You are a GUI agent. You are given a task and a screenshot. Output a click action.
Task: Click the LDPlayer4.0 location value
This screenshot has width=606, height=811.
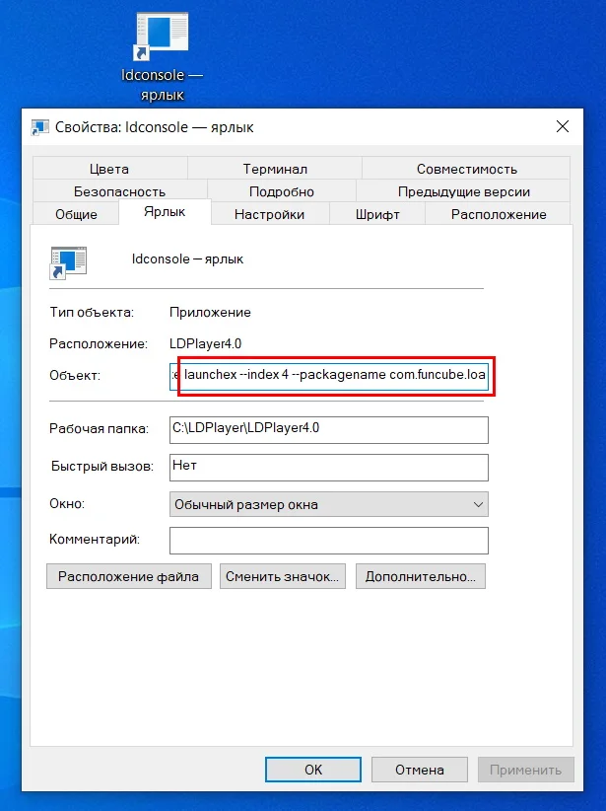pyautogui.click(x=206, y=343)
